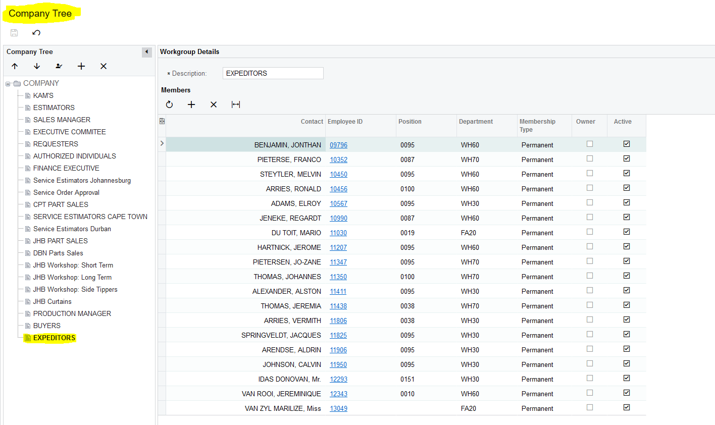Image resolution: width=715 pixels, height=425 pixels.
Task: Click the Description input field
Action: (x=273, y=73)
